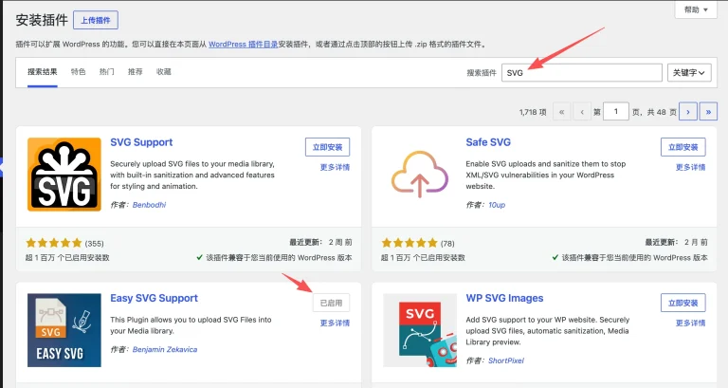728x388 pixels.
Task: Open 更多详情 for SVG Support
Action: point(335,167)
